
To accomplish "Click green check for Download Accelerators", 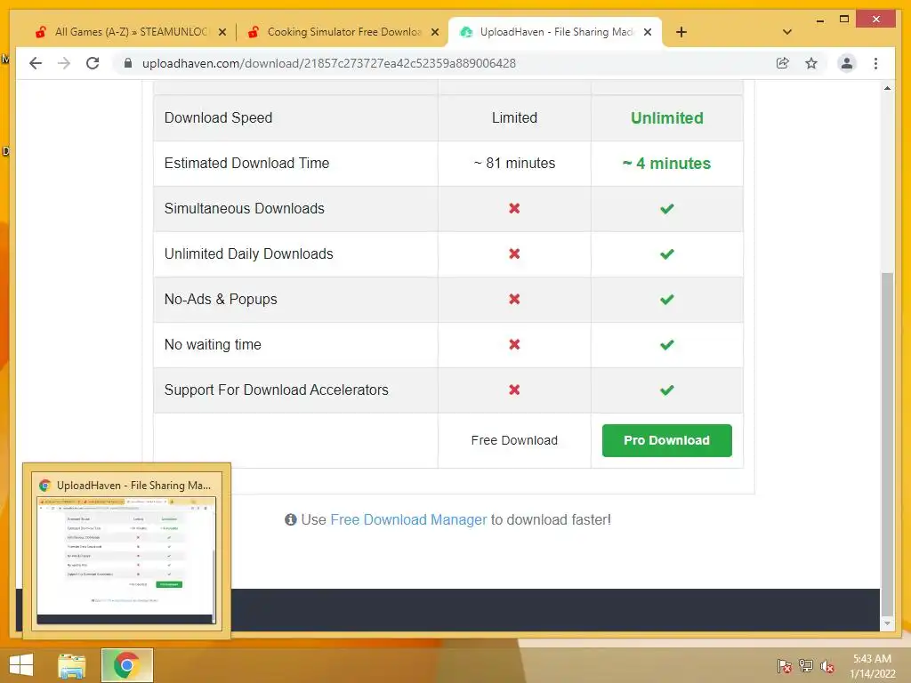I will [x=667, y=390].
